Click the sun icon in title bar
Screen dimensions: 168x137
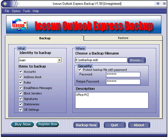pos(5,4)
